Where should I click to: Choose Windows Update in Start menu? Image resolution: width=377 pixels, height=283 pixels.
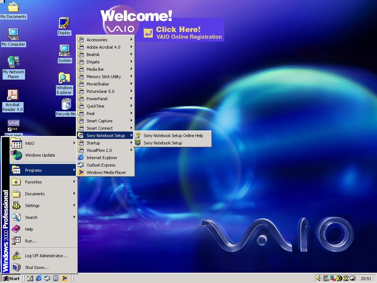point(43,155)
